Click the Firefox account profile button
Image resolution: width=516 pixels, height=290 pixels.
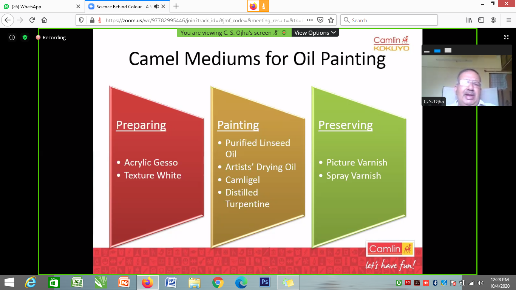[493, 20]
